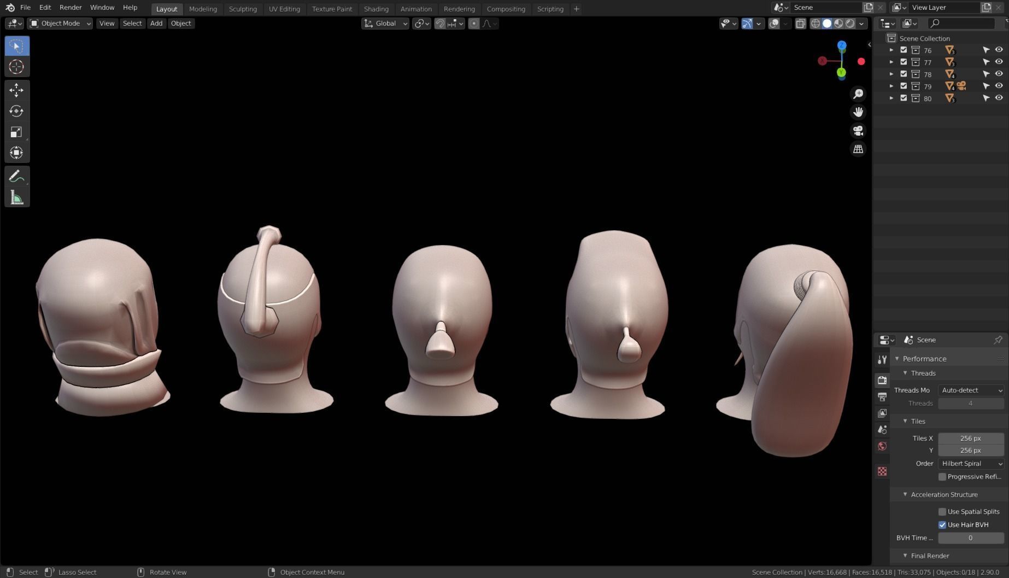This screenshot has height=578, width=1009.
Task: Enable wireframe viewport shading
Action: click(815, 24)
